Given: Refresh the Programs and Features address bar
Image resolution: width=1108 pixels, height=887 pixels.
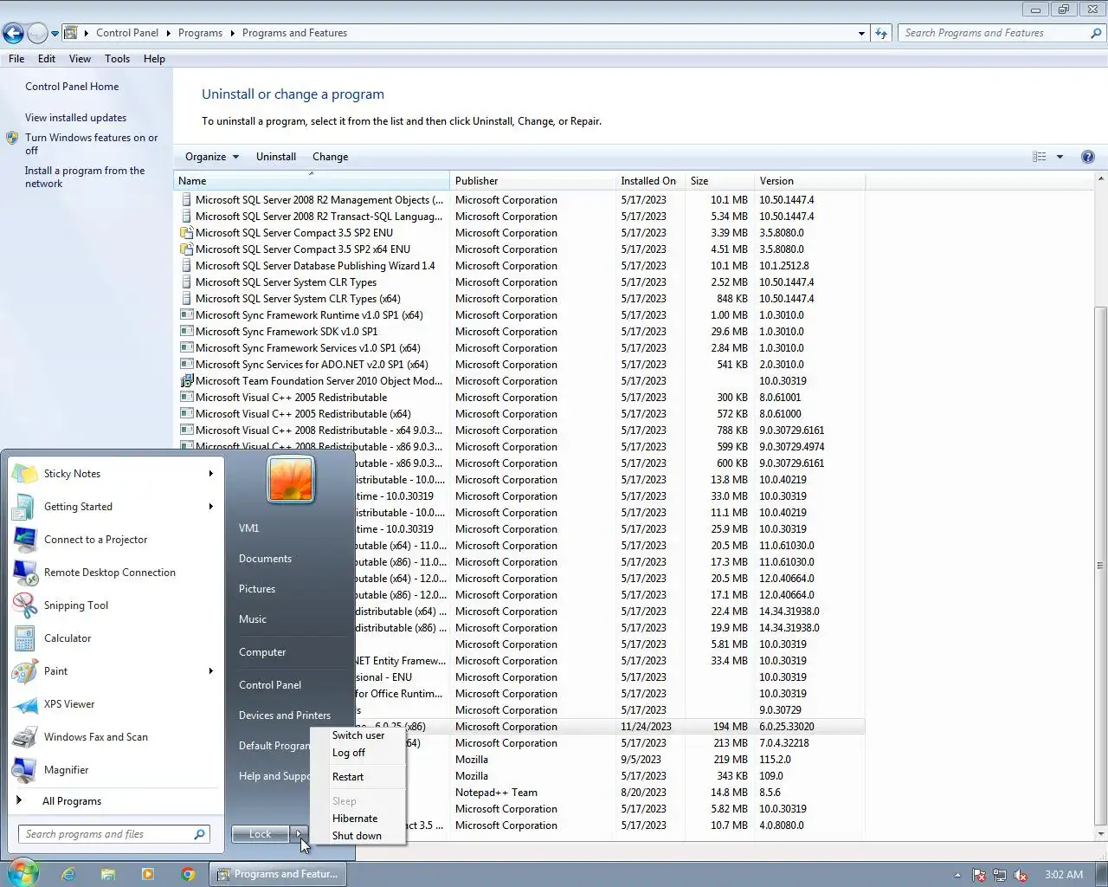Looking at the screenshot, I should click(881, 33).
